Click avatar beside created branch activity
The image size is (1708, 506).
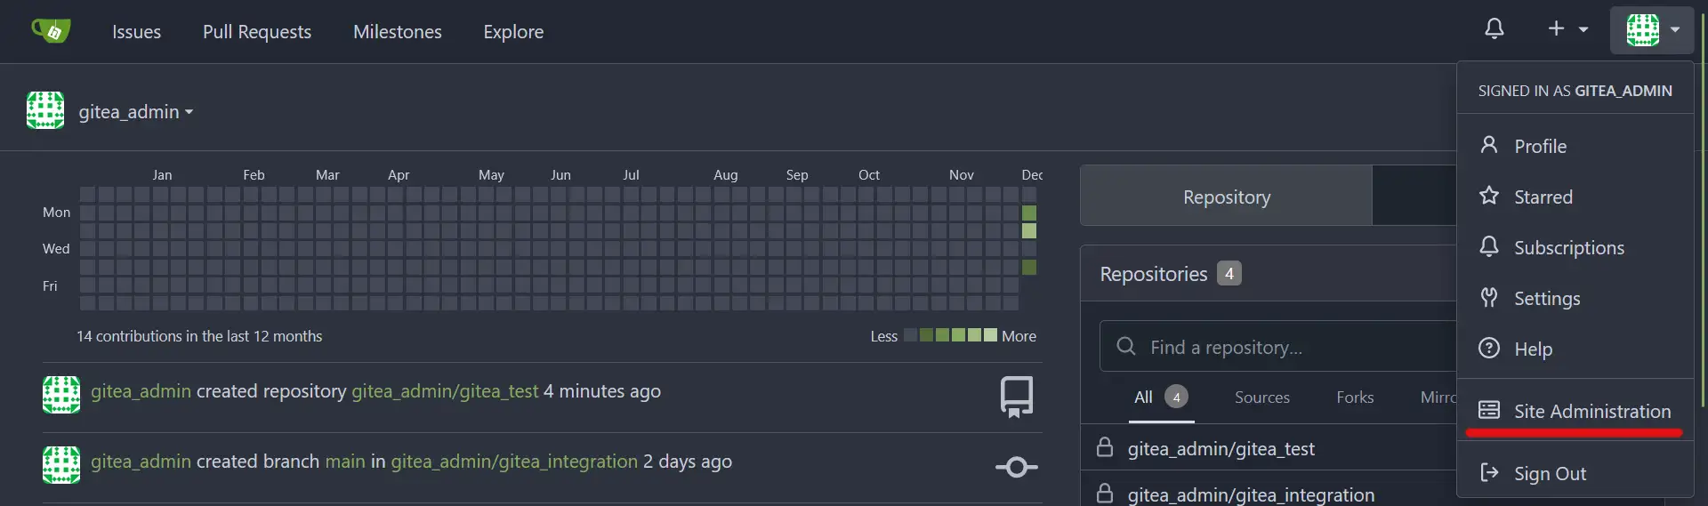(61, 465)
